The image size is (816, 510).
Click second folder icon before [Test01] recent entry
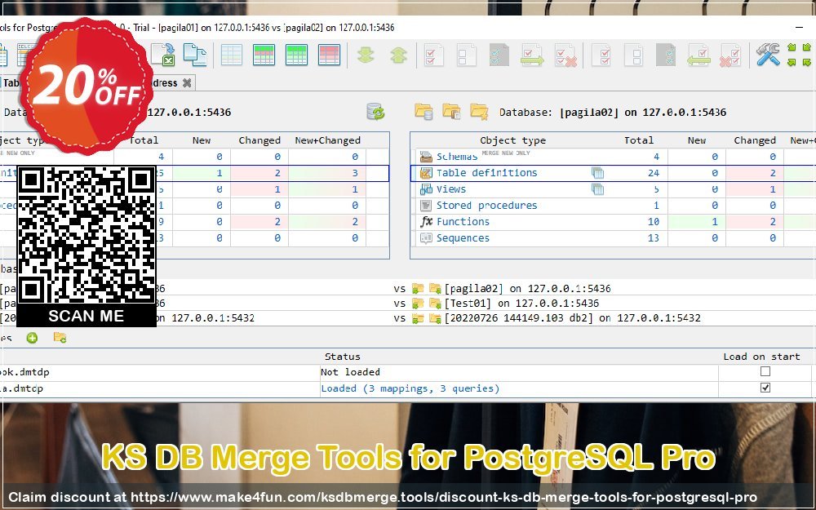(x=435, y=303)
